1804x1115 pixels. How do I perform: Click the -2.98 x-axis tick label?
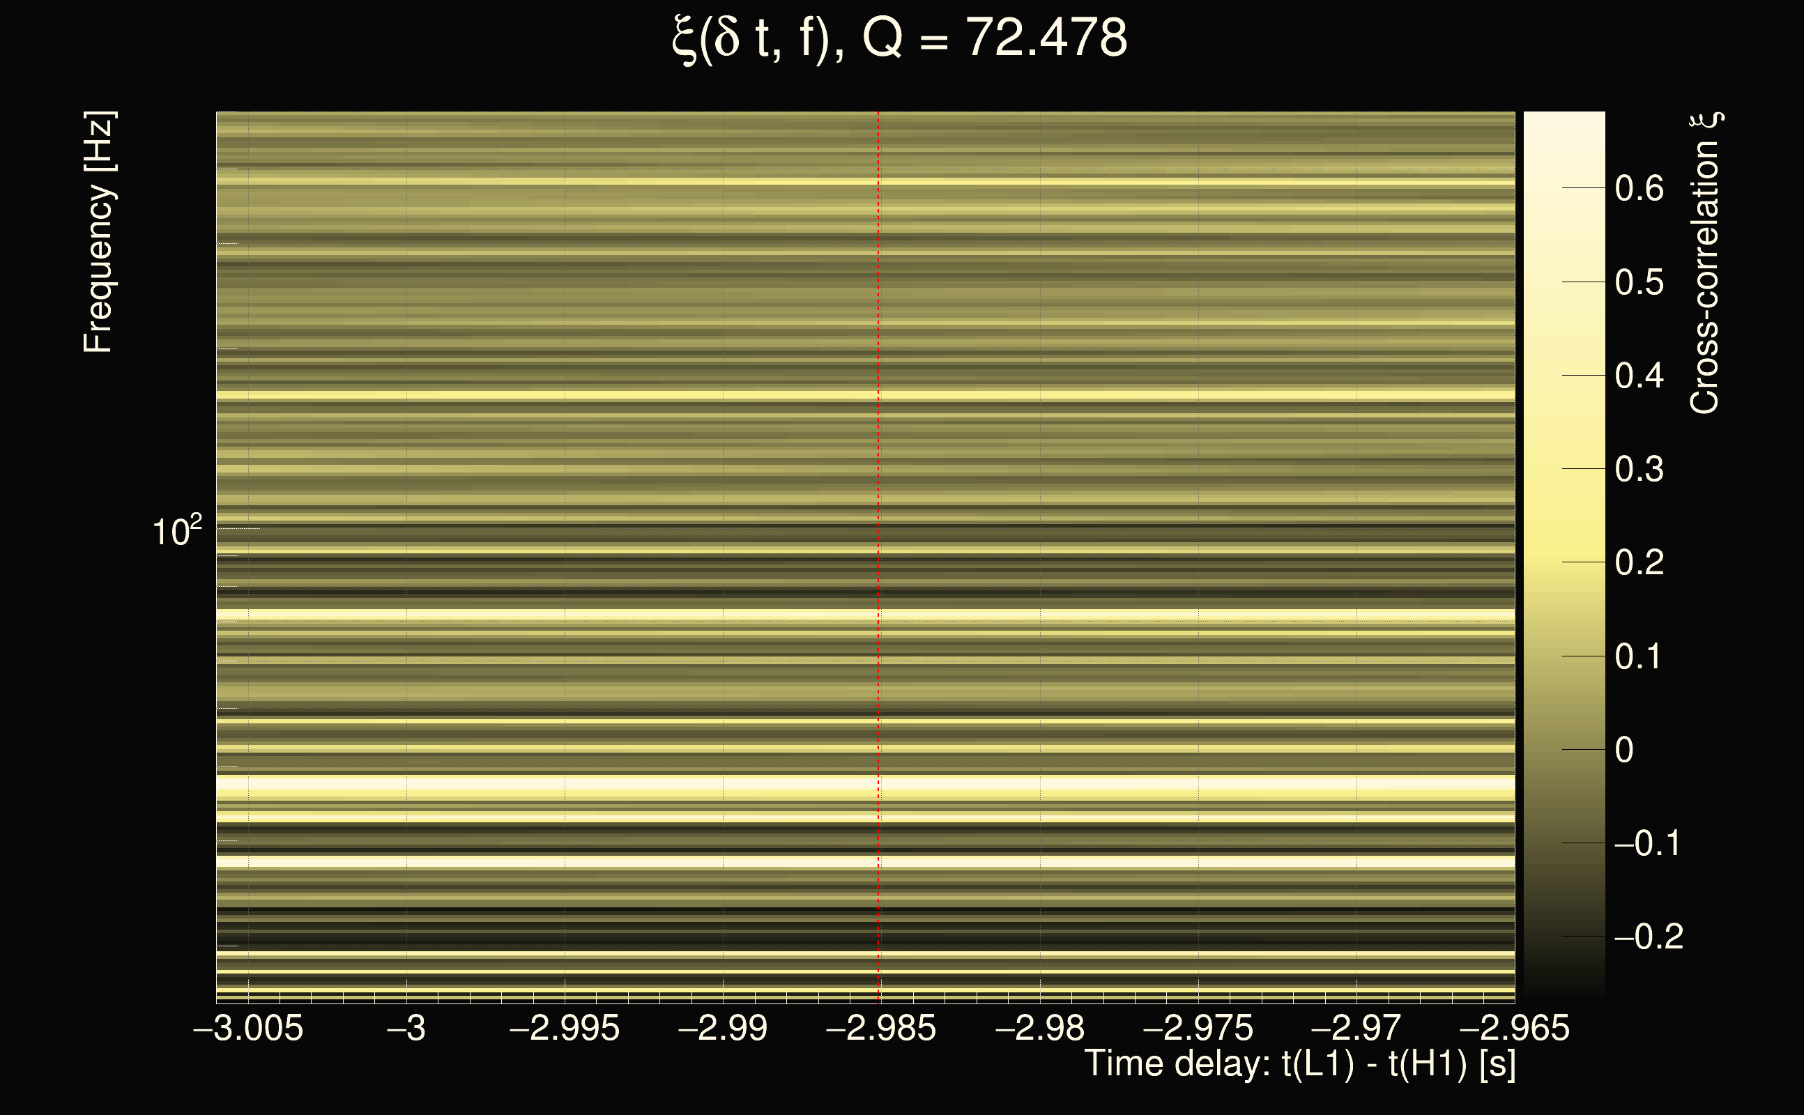click(1039, 1028)
